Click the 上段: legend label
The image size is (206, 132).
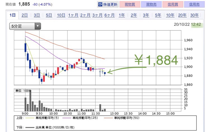[x=20, y=118]
